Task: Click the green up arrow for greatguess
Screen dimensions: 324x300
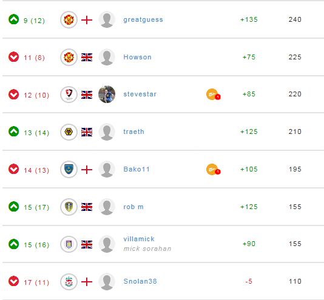Action: [x=13, y=19]
